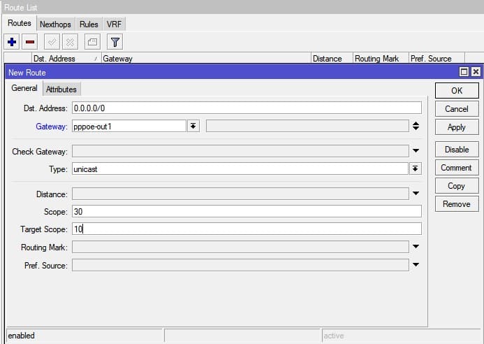The image size is (484, 344).
Task: Close the New Route dialog
Action: (475, 72)
